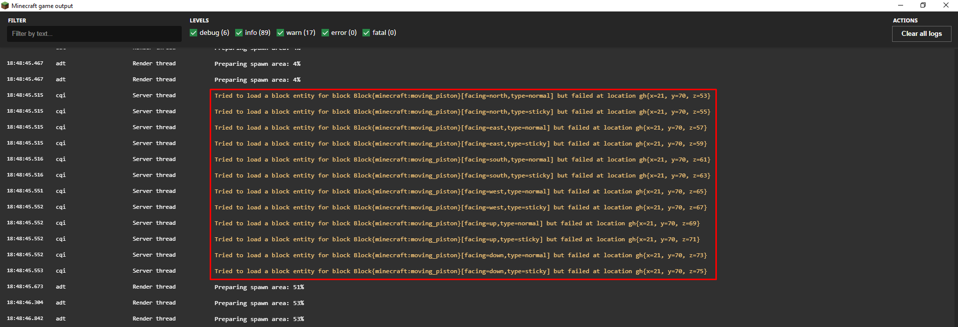Select the facing=north, type=normal piston warning
The width and height of the screenshot is (958, 327).
click(x=462, y=96)
